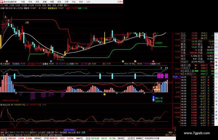Open the 数据 menu
The image size is (218, 140).
45,2
